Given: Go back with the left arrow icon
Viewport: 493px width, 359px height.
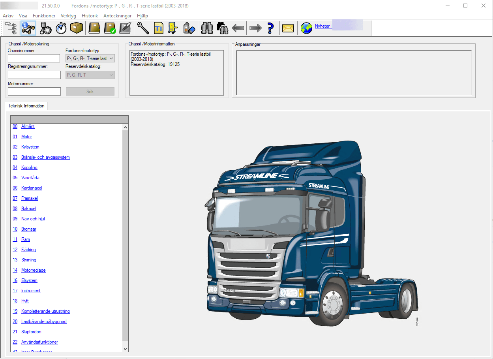Looking at the screenshot, I should [238, 28].
